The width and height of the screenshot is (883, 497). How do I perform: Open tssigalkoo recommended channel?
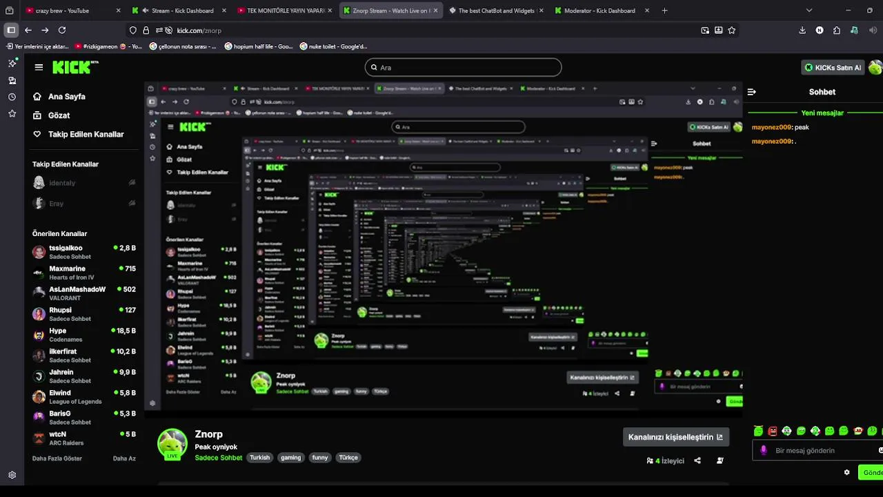click(x=84, y=252)
